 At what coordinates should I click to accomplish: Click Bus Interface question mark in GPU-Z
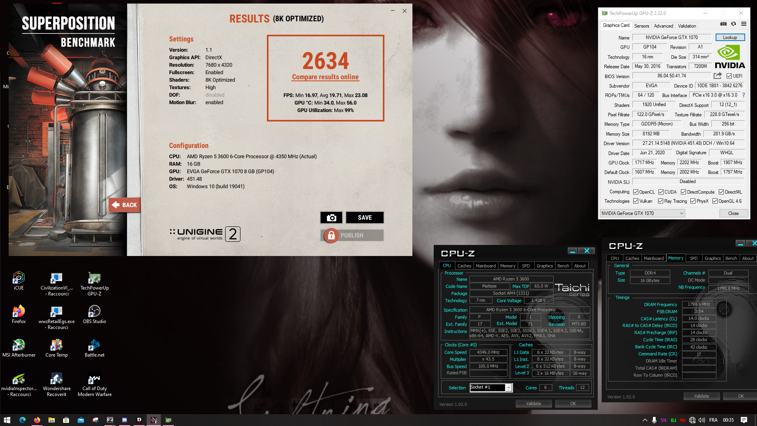pyautogui.click(x=744, y=95)
